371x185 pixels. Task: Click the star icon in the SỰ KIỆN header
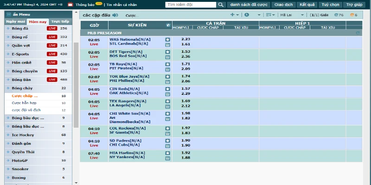(168, 25)
